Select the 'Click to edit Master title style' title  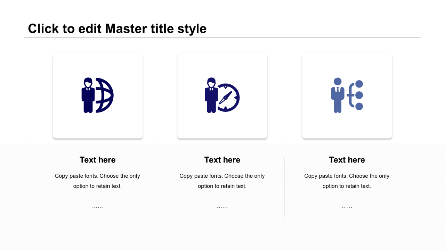point(117,28)
